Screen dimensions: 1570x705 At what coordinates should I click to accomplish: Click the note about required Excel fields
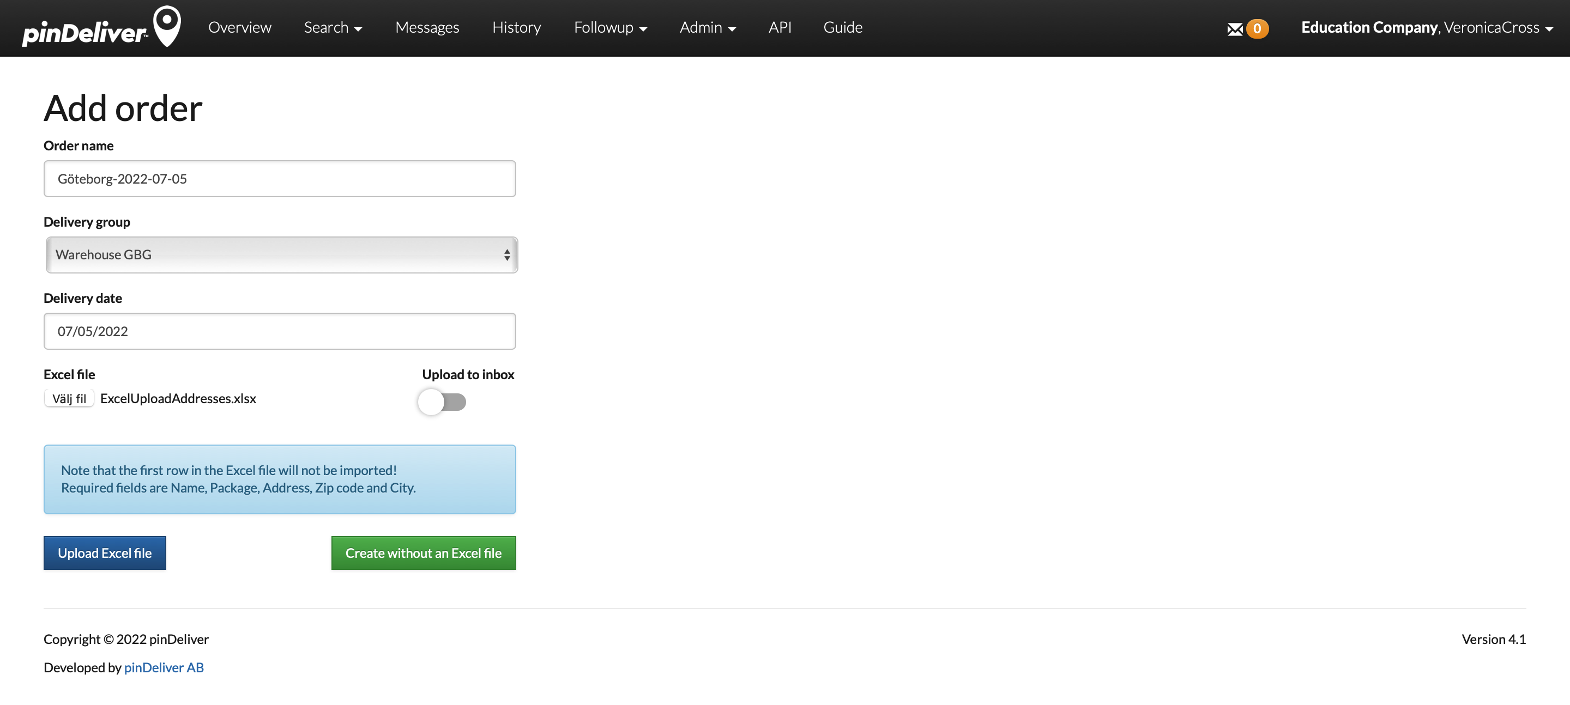(280, 479)
